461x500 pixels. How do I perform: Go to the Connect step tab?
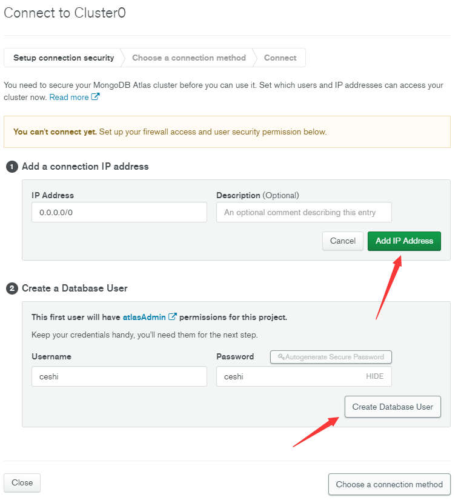pyautogui.click(x=280, y=58)
